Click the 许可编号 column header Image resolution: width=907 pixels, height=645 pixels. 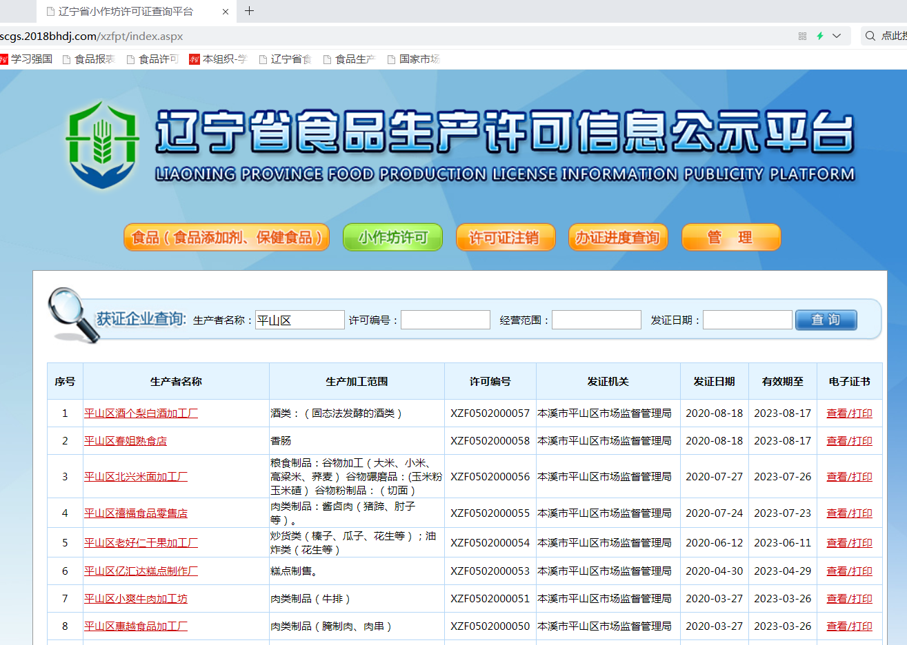(490, 382)
